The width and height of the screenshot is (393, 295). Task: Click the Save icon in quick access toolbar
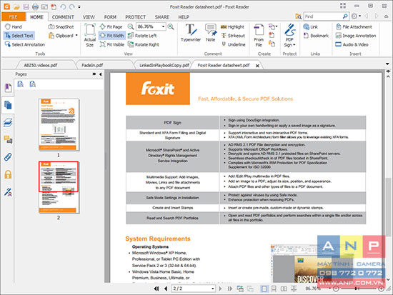26,6
